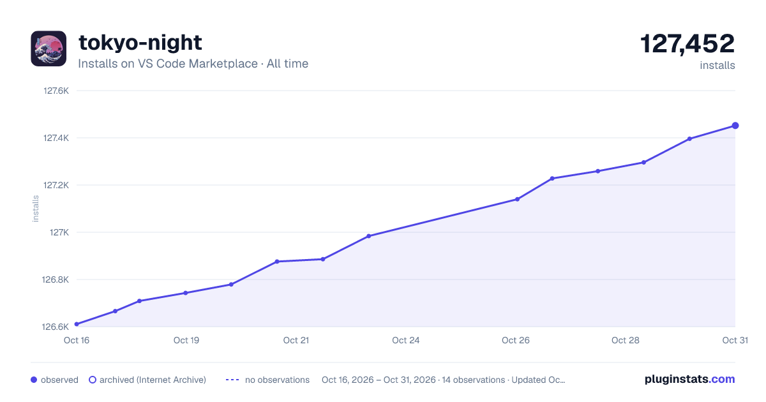
Task: Click 'Installs on VS Code Marketplace · All time' subtitle
Action: 193,64
